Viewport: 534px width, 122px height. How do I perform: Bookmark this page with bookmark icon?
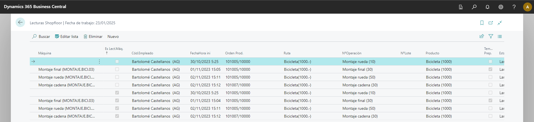pos(482,23)
